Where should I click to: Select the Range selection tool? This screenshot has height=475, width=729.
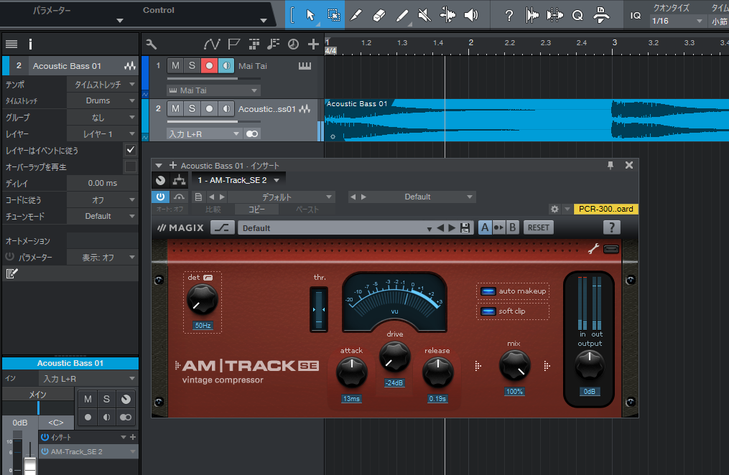[x=333, y=15]
